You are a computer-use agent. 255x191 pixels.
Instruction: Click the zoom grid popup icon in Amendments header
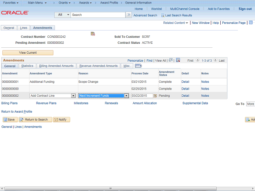point(171,60)
